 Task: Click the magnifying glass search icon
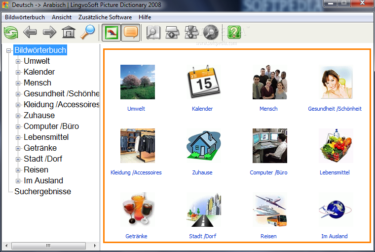(87, 32)
